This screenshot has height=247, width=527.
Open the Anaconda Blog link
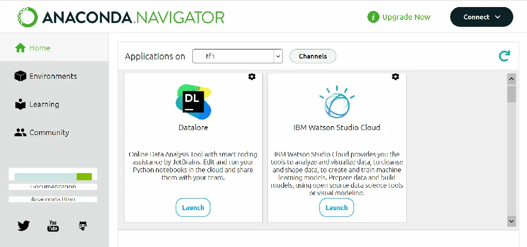click(53, 199)
